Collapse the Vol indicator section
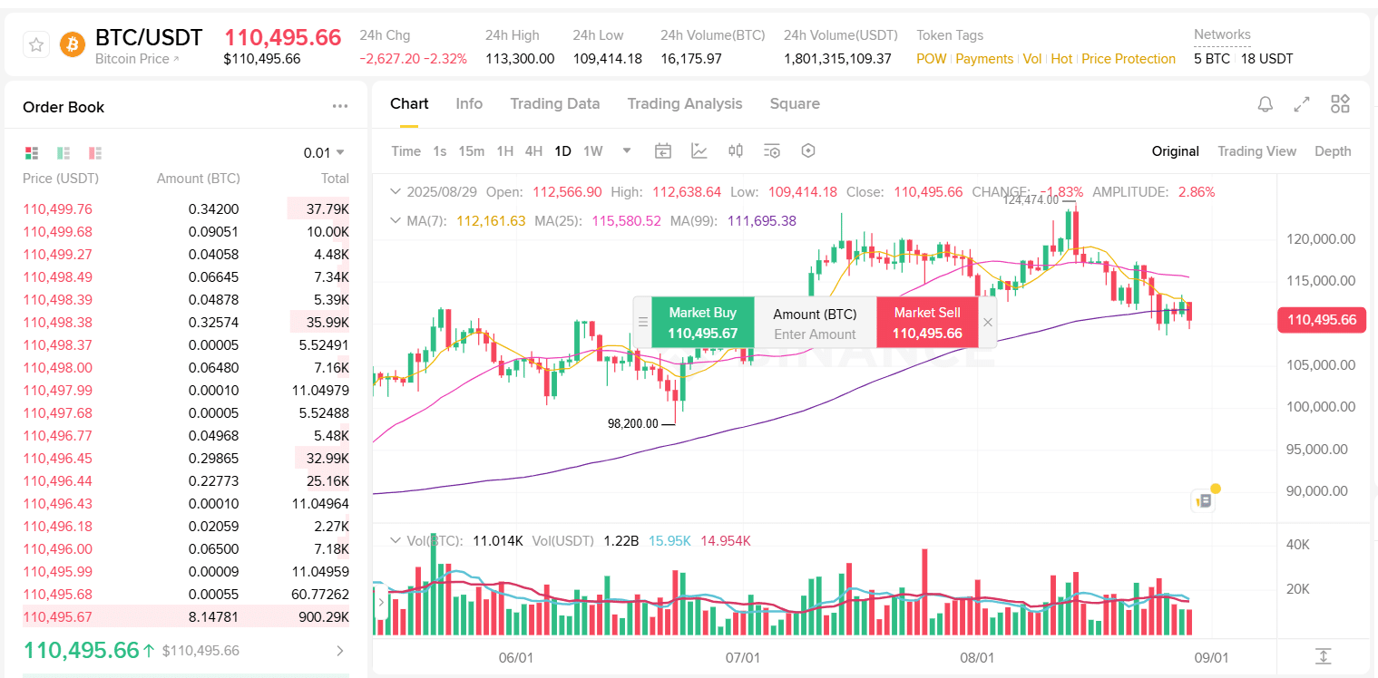 (395, 540)
